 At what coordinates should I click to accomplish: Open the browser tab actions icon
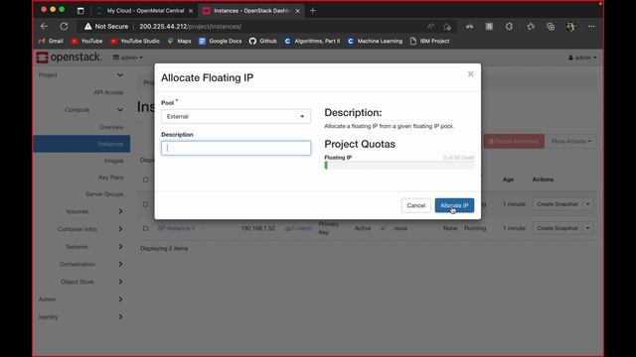(80, 11)
